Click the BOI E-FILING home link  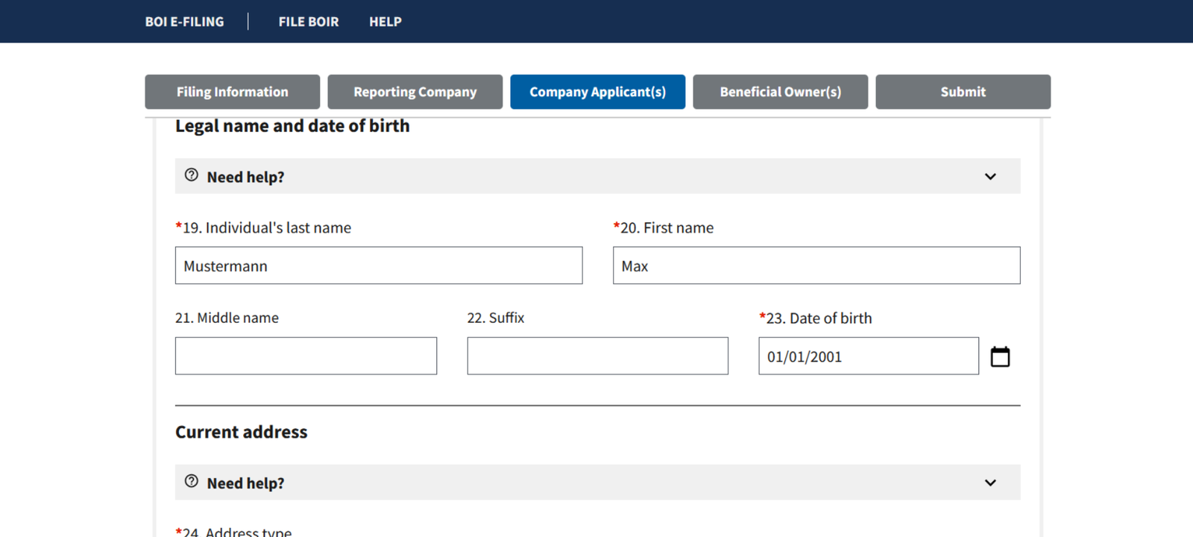[x=184, y=22]
